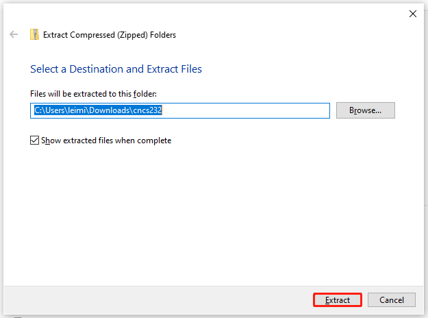Uncheck Show extracted files when complete
The height and width of the screenshot is (318, 428).
(34, 140)
